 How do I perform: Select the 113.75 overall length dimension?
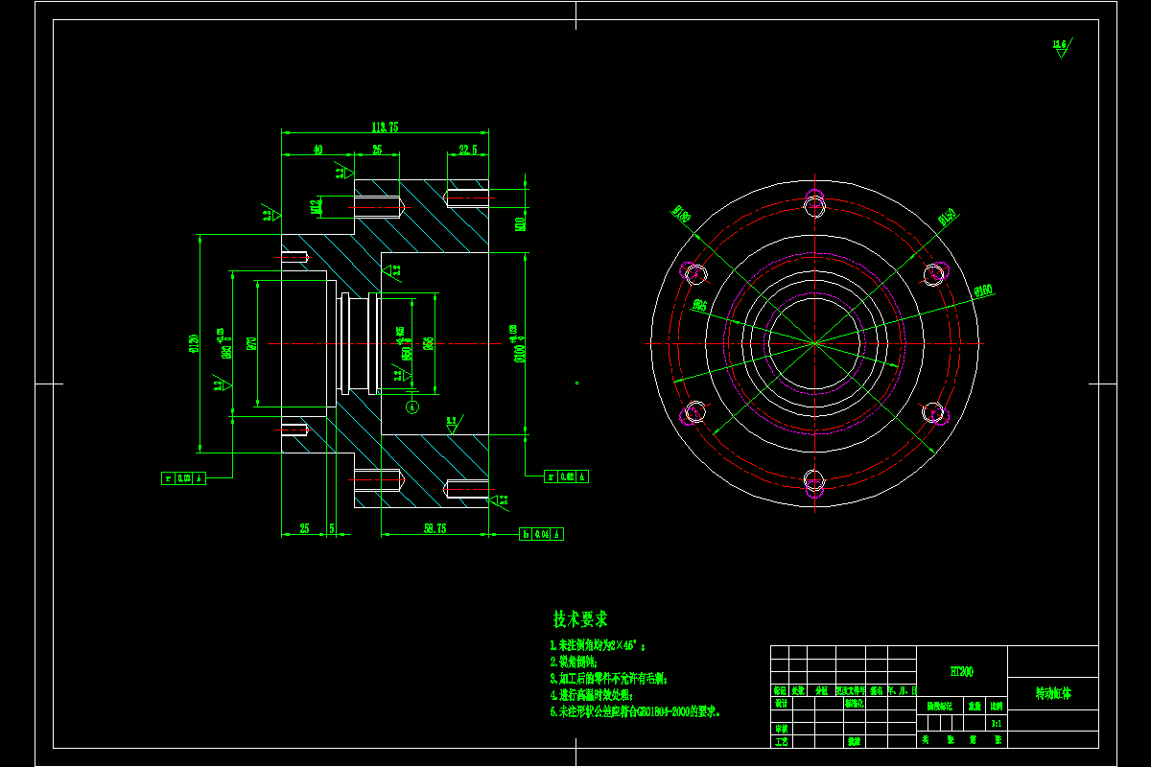click(x=385, y=127)
